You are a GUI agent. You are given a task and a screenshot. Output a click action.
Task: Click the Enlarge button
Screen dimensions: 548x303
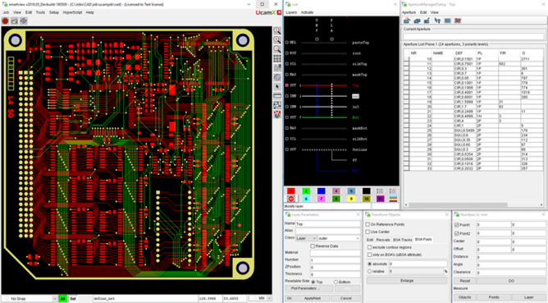coord(407,281)
